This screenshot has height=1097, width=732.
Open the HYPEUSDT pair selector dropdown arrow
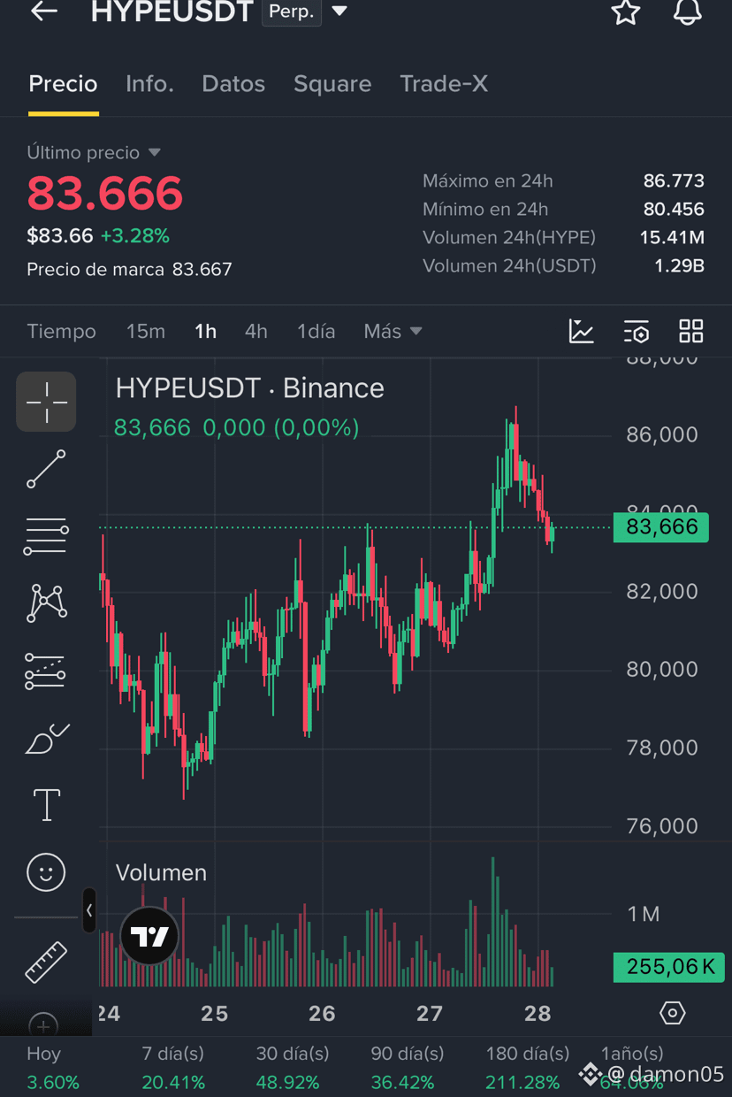coord(339,12)
